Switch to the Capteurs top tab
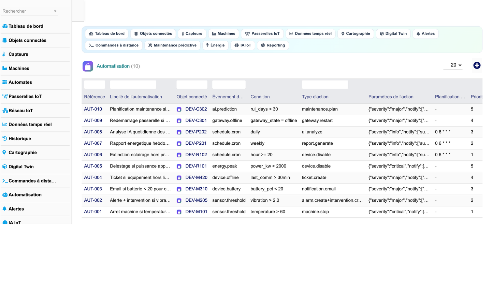This screenshot has height=305, width=493. 192,34
